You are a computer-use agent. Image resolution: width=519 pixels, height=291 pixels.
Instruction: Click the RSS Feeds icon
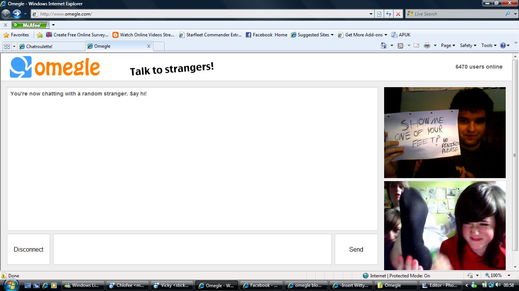pos(400,45)
